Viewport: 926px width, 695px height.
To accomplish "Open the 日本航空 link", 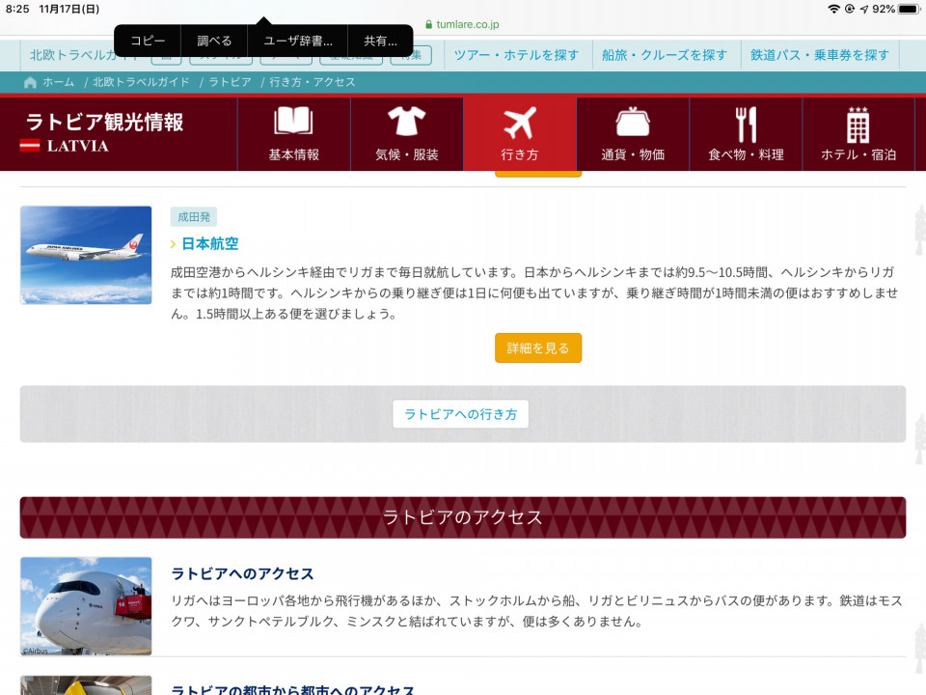I will click(x=209, y=243).
